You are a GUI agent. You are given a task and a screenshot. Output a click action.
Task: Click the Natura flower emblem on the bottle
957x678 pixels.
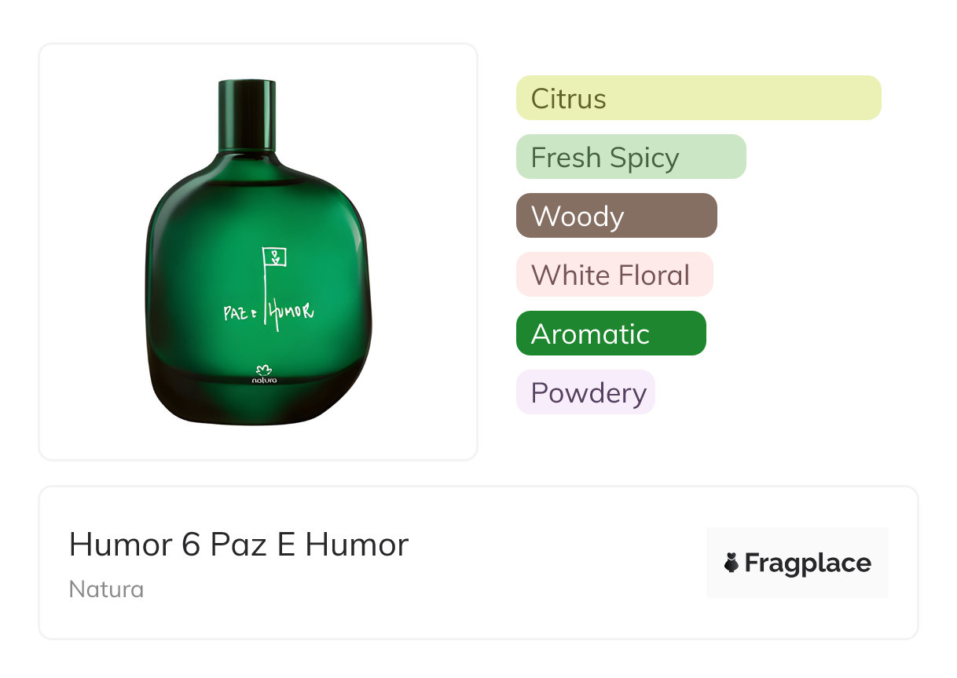[x=263, y=369]
